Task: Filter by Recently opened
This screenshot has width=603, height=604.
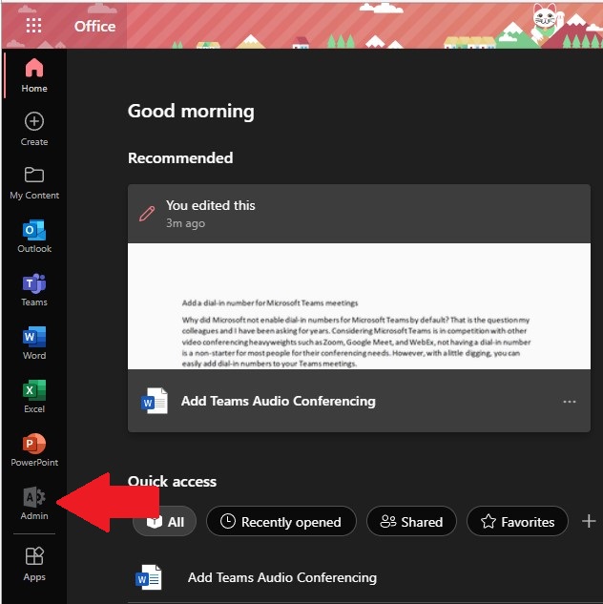Action: click(281, 522)
